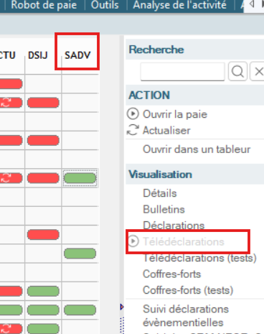
Task: Open the Détails view
Action: pyautogui.click(x=160, y=193)
